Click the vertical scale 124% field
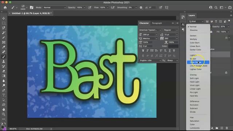 [147, 42]
